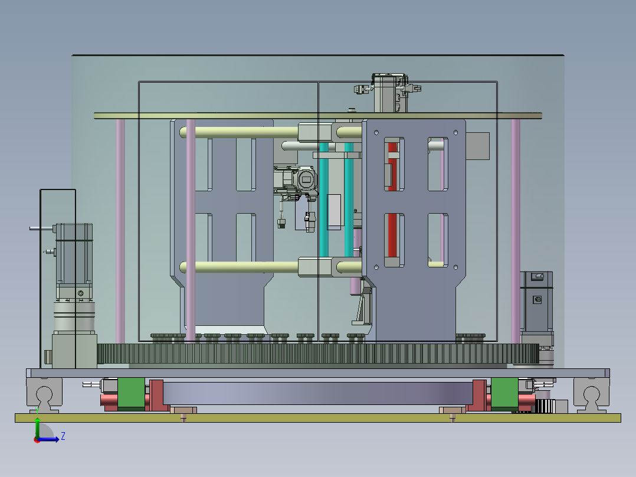This screenshot has width=636, height=477.
Task: Click the Z axis label on coordinate triad
Action: tap(63, 436)
